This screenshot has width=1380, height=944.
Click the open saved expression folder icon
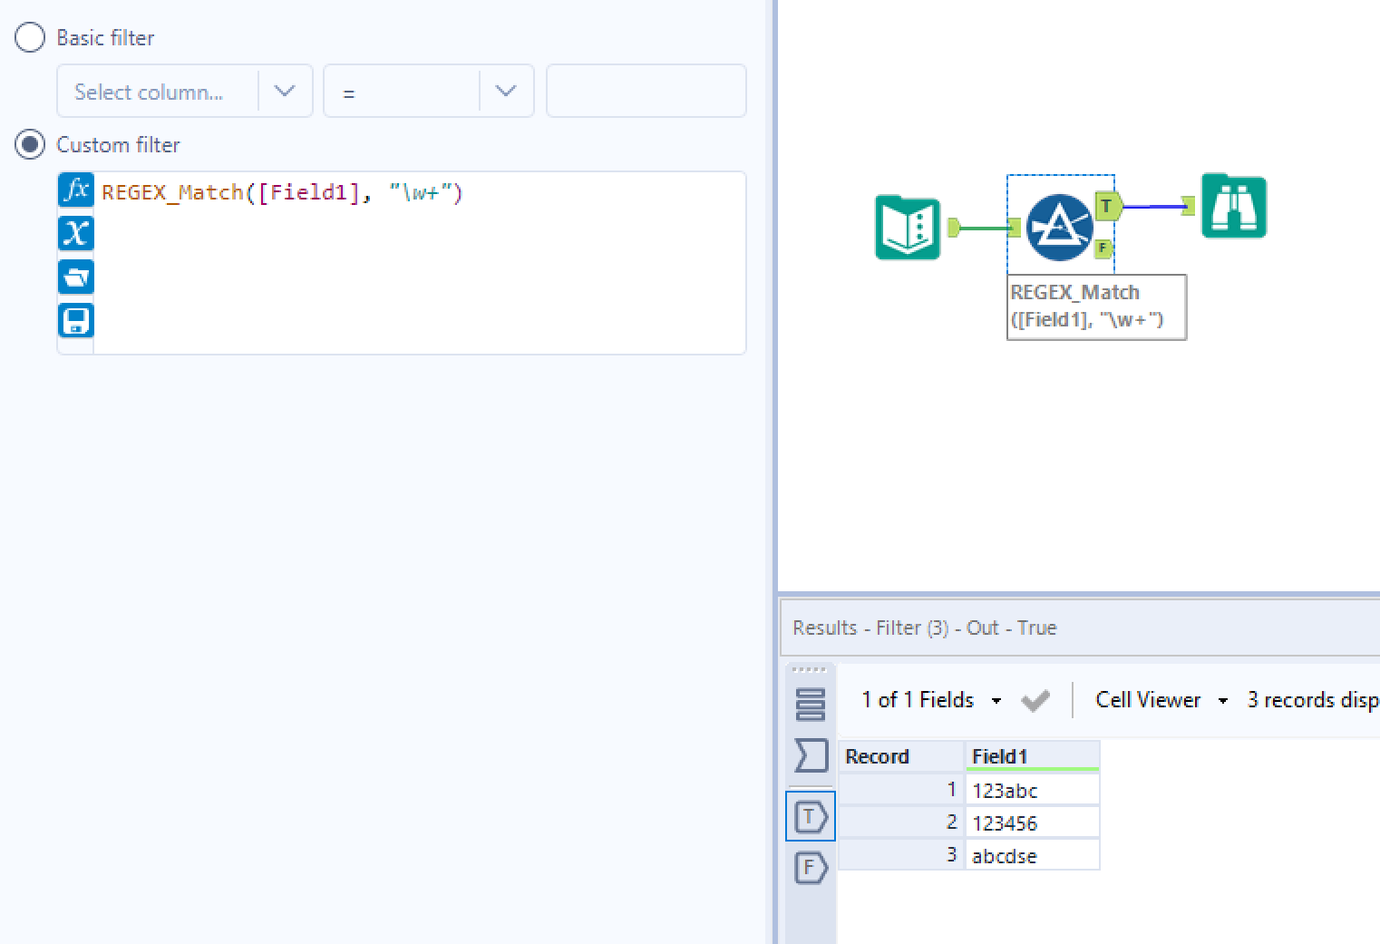pos(76,277)
